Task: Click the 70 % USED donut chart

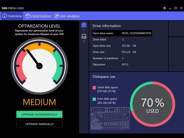Action: tap(152, 104)
